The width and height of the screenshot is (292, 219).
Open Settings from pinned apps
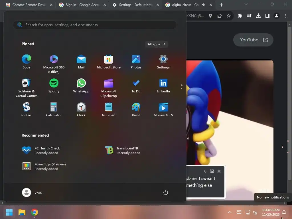pos(163,62)
